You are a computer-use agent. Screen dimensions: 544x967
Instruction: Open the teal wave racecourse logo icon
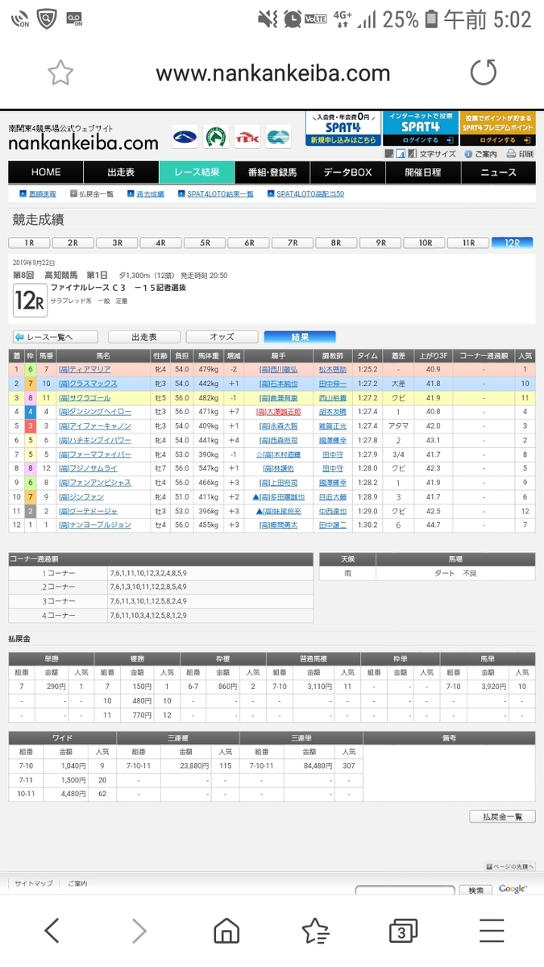click(279, 137)
